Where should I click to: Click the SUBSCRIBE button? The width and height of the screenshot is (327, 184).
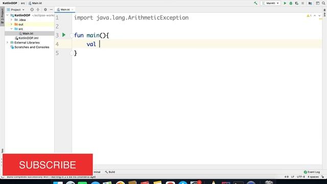click(x=48, y=165)
